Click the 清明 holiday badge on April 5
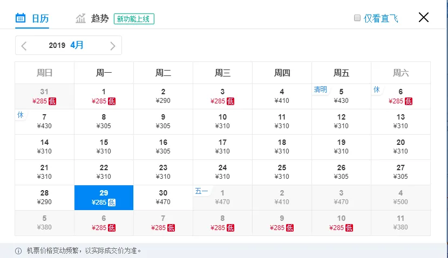 coord(320,89)
